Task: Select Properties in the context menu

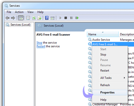Action: (x=110, y=92)
